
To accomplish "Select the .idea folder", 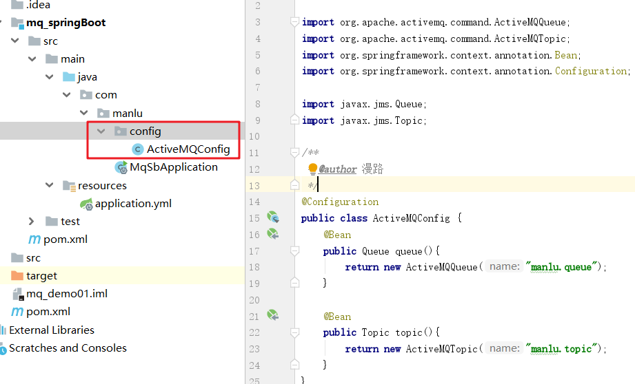I will point(38,5).
